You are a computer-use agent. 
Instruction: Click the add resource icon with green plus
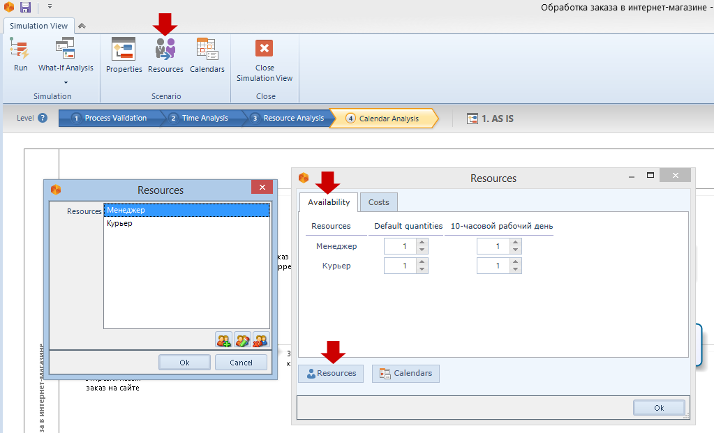coord(223,340)
